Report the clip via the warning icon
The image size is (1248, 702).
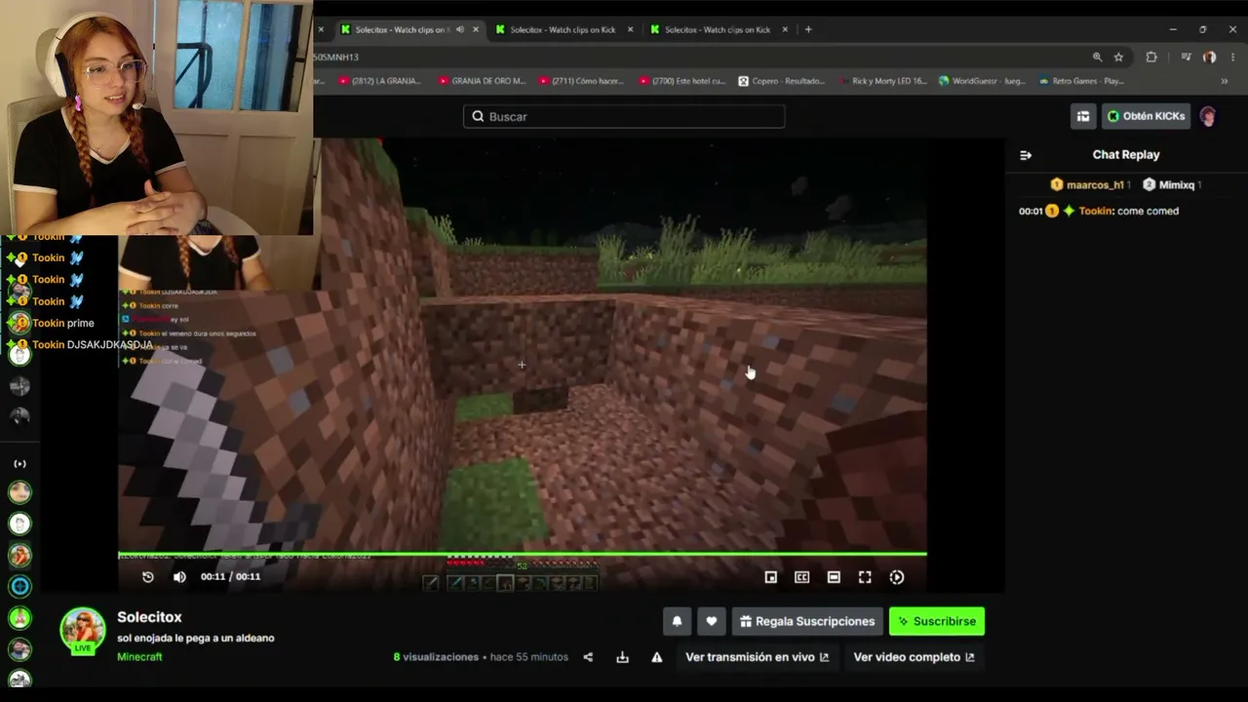(x=656, y=657)
